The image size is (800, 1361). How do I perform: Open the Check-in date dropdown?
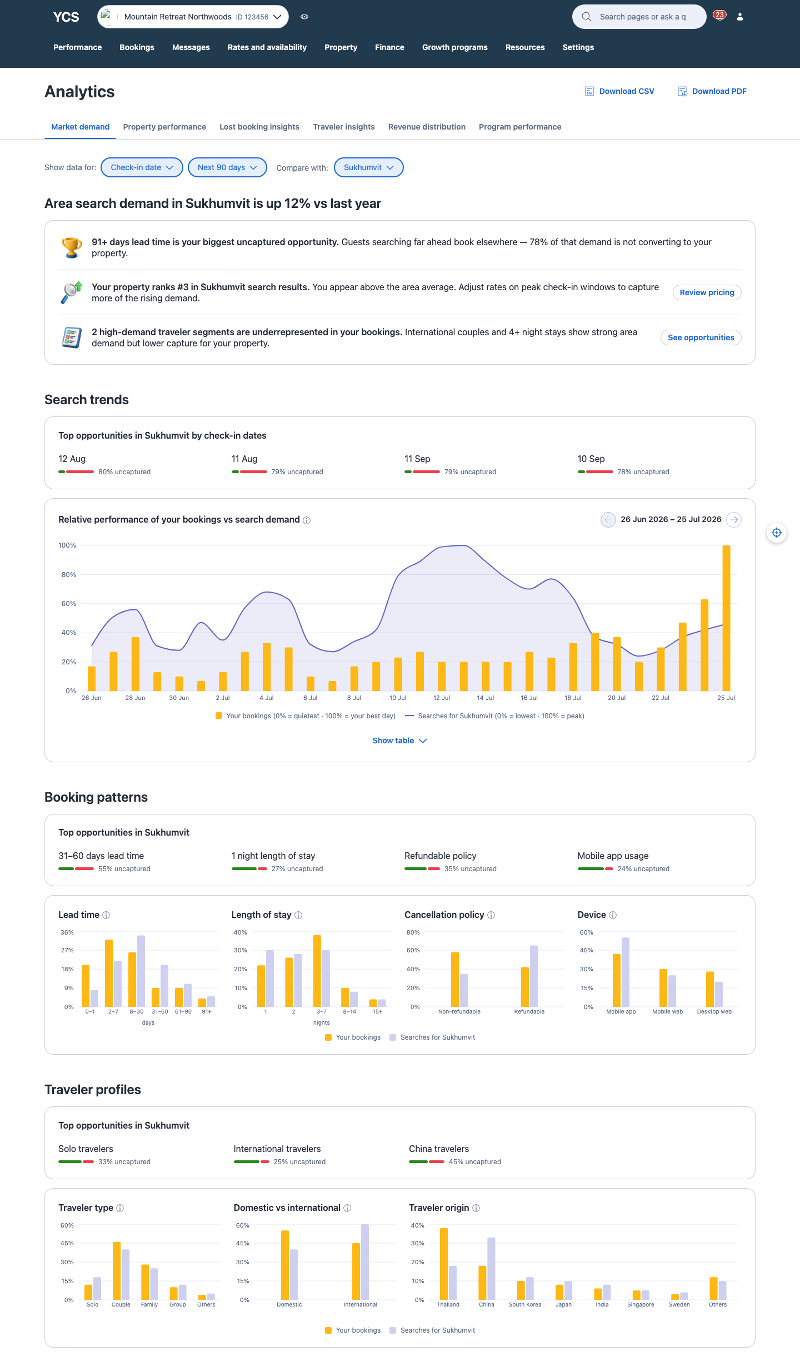point(142,167)
